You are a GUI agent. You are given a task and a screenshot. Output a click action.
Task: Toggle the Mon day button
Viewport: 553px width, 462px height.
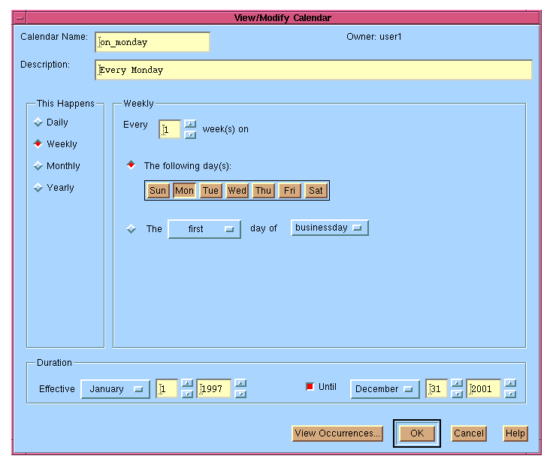(x=184, y=191)
